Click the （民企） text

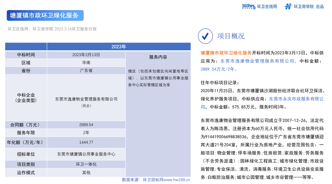coord(86,106)
